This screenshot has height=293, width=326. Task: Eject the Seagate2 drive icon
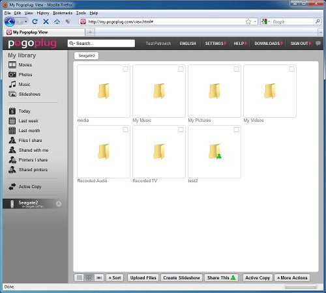tap(59, 204)
